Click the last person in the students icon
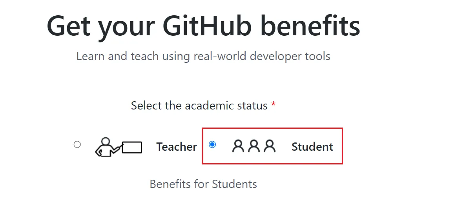The height and width of the screenshot is (208, 467). 270,146
